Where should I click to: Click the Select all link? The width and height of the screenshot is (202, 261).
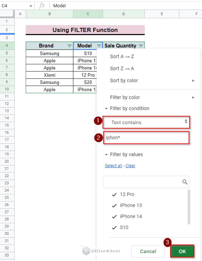[113, 165]
